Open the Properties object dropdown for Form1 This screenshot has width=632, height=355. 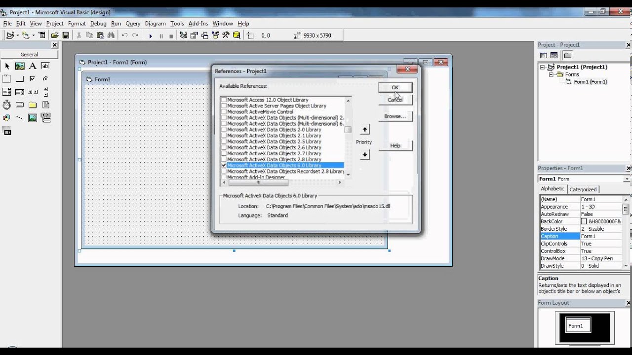click(x=627, y=179)
